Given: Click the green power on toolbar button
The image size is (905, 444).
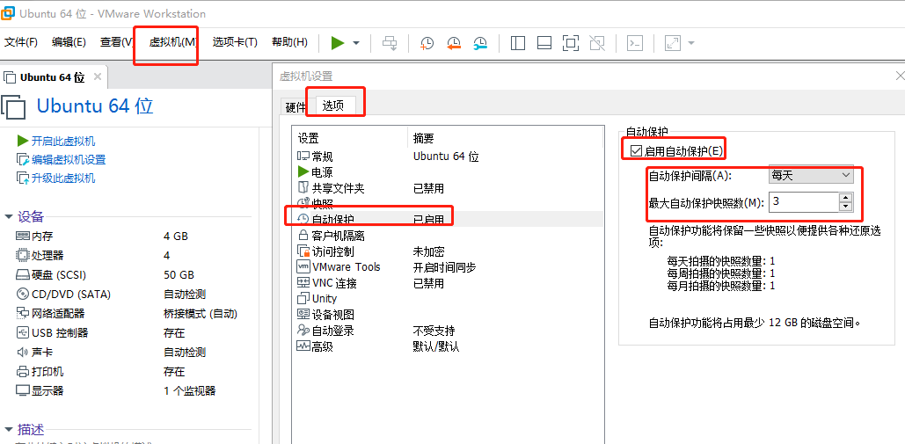Looking at the screenshot, I should (338, 43).
